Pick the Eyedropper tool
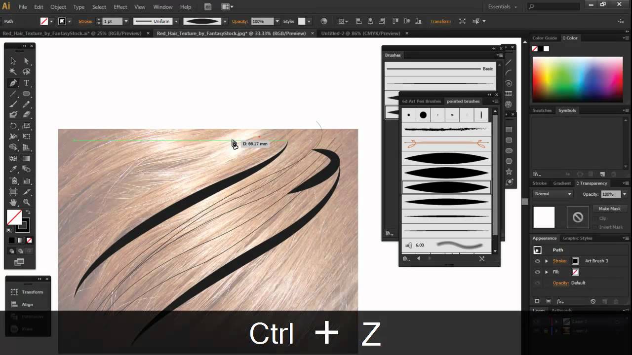Viewport: 632px width, 355px height. click(13, 169)
